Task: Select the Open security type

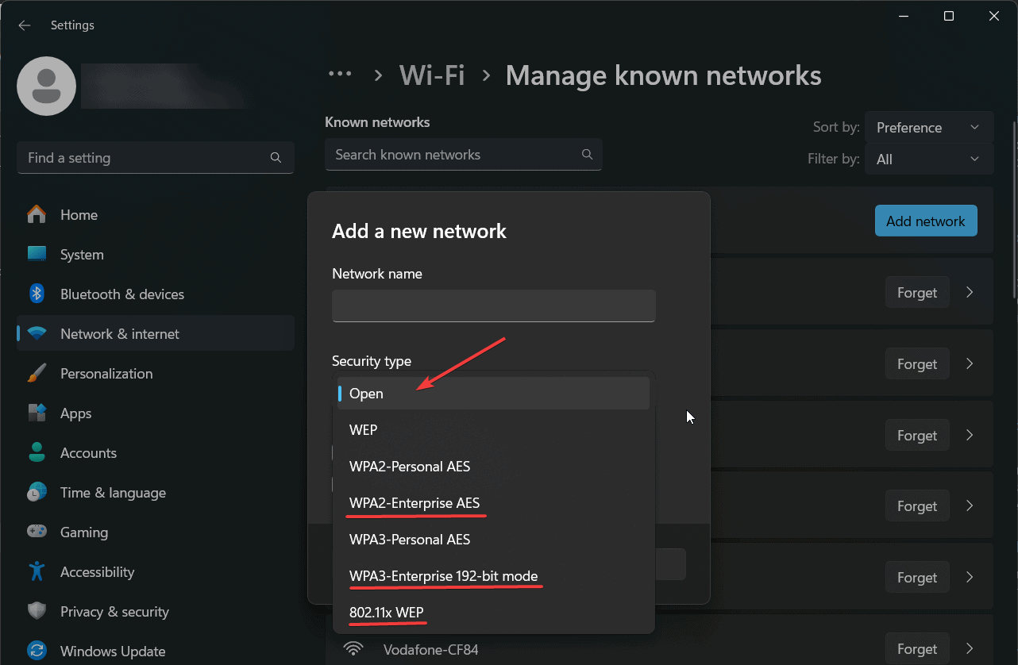Action: click(x=494, y=394)
